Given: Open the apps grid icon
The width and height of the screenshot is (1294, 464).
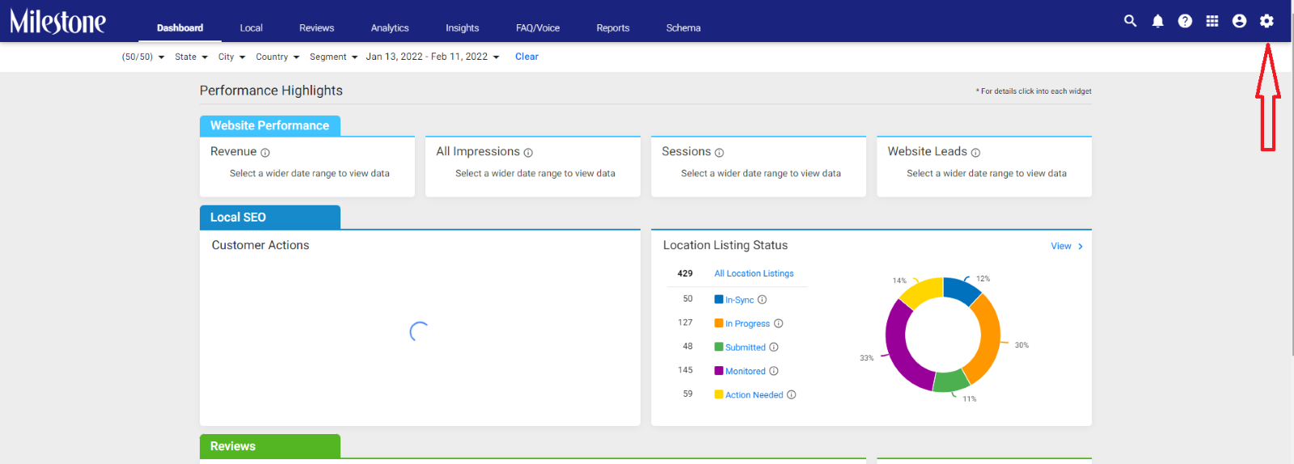Looking at the screenshot, I should [x=1212, y=21].
